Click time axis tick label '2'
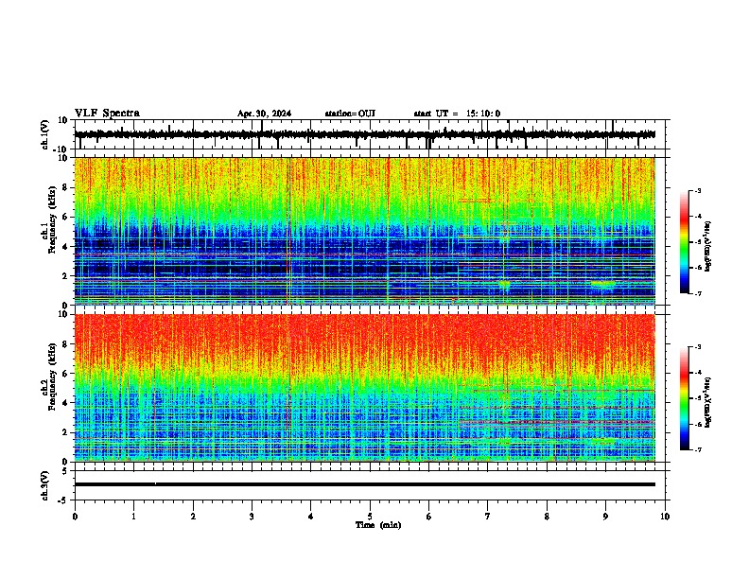749x579 pixels. pos(193,517)
